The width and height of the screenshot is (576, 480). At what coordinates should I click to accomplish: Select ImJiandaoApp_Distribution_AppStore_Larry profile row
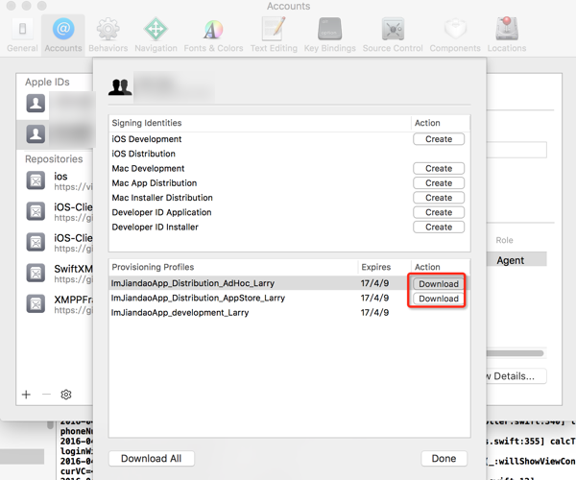click(290, 298)
